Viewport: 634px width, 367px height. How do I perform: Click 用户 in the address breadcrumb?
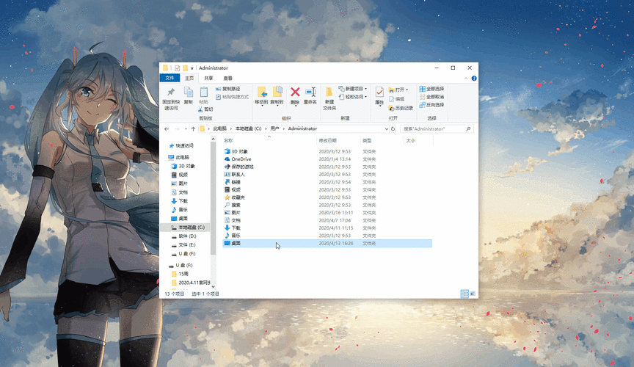[275, 128]
